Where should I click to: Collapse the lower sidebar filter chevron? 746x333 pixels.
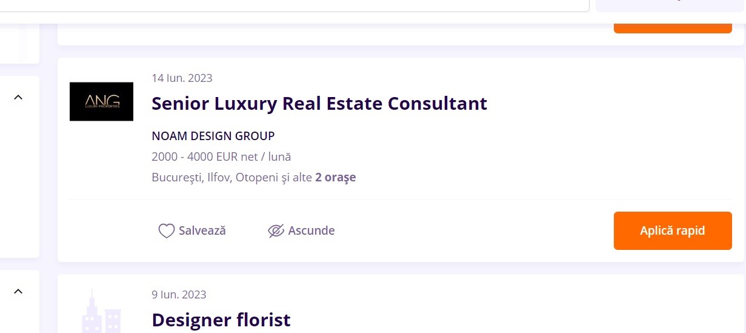click(18, 291)
